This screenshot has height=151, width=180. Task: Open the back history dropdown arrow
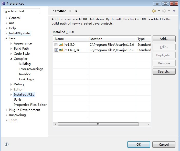159,11
